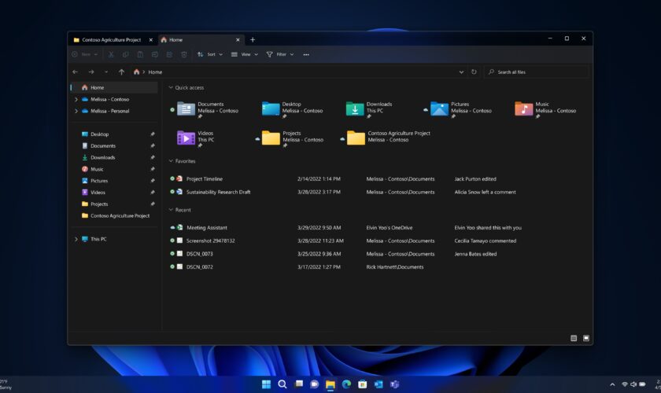Click the home icon in address bar

pyautogui.click(x=136, y=72)
